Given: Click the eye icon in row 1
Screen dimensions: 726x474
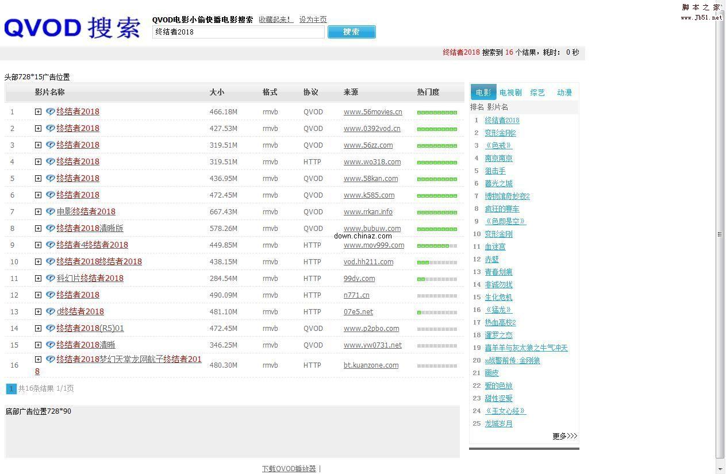Looking at the screenshot, I should click(51, 111).
